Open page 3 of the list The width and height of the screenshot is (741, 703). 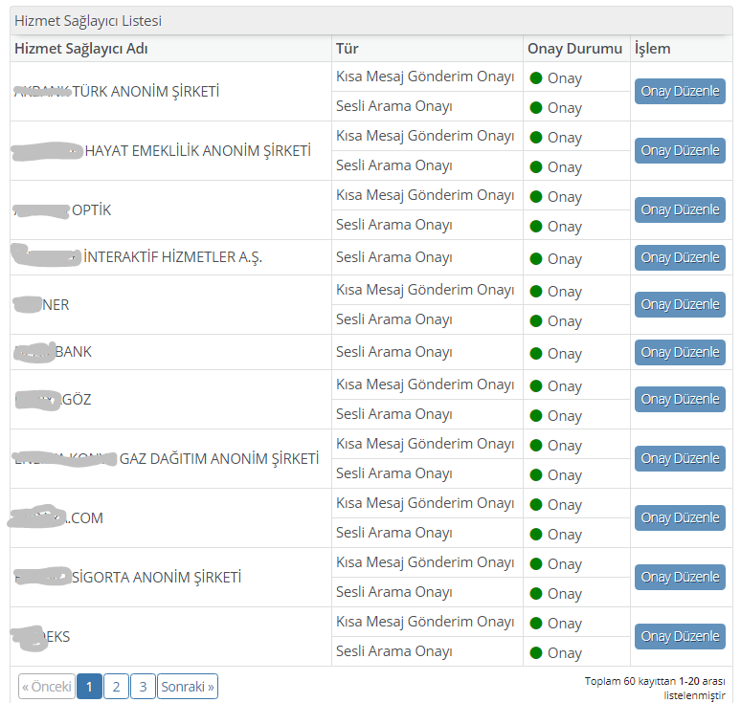[x=144, y=687]
